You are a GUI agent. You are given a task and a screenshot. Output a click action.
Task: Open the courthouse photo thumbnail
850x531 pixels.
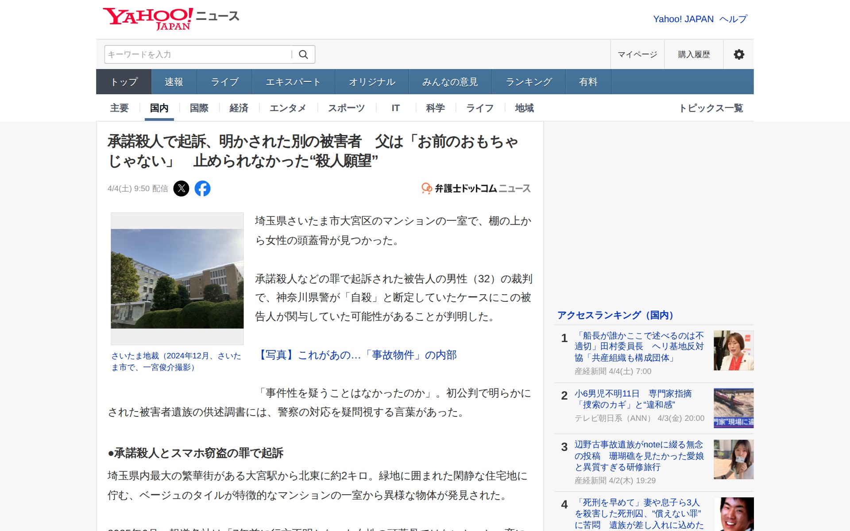coord(177,278)
